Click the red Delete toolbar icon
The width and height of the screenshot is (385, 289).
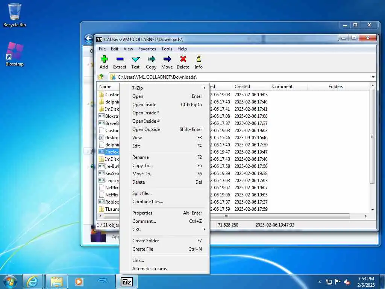coord(183,62)
